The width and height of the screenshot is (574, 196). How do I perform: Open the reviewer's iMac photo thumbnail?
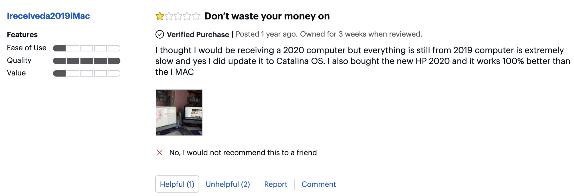[x=179, y=113]
